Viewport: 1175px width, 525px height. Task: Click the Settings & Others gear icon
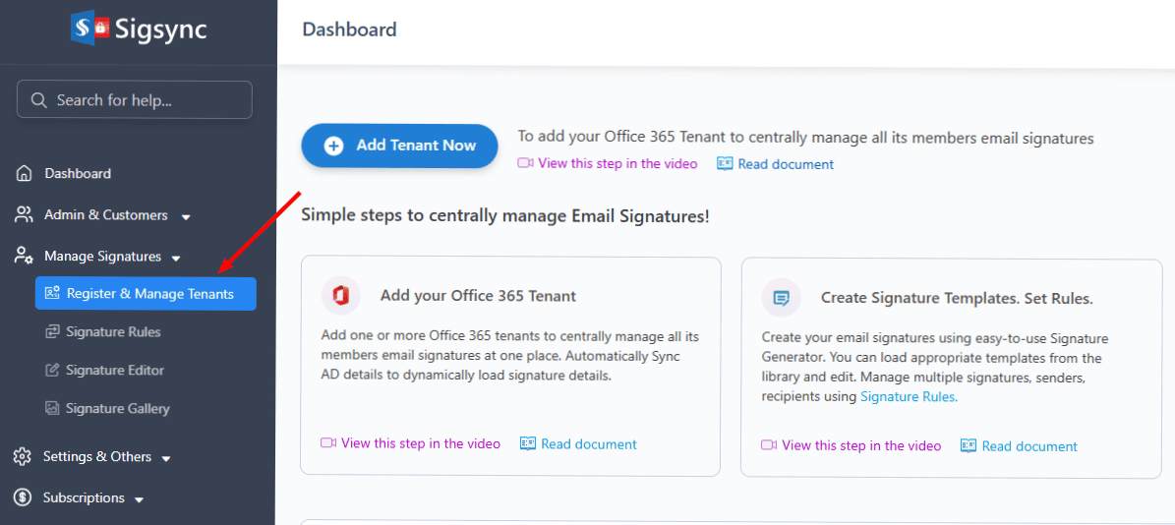[x=23, y=457]
